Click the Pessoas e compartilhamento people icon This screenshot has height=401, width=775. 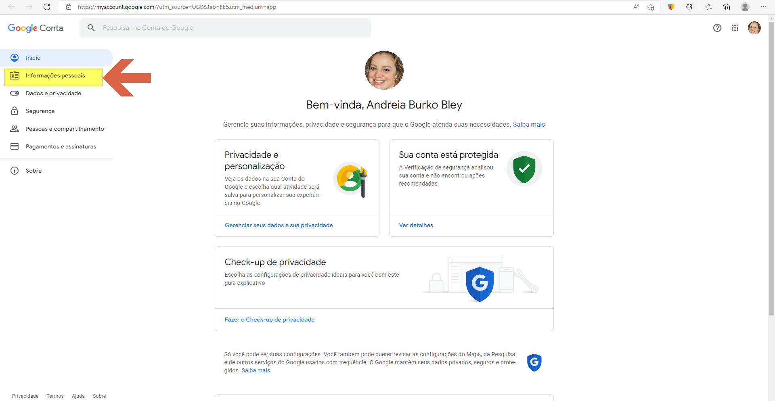15,129
